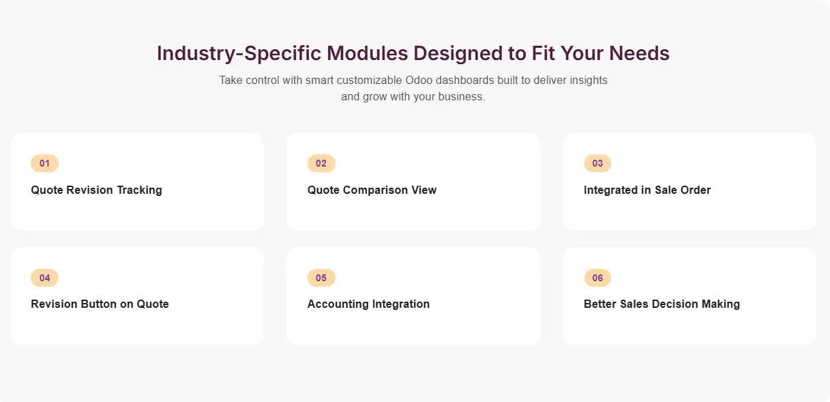Click the 04 number badge
Image resolution: width=830 pixels, height=402 pixels.
click(x=44, y=278)
